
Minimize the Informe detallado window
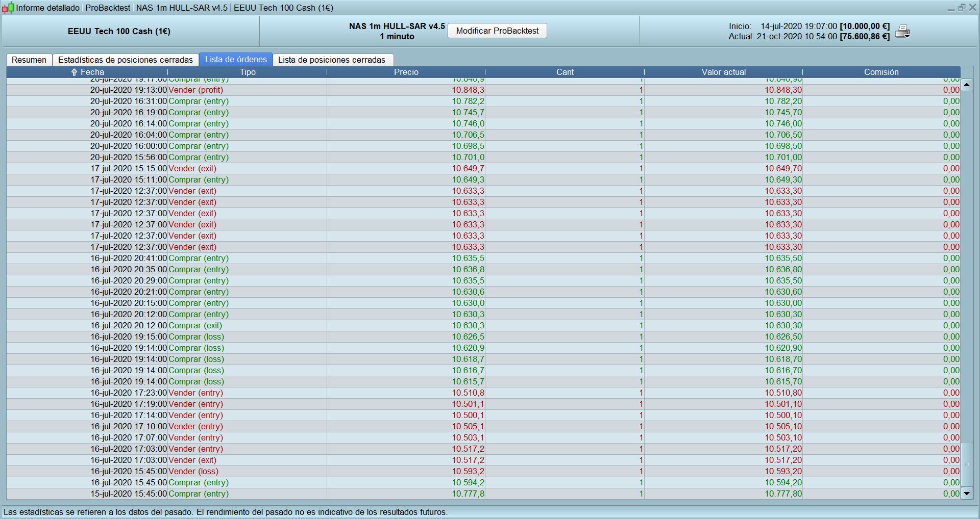[x=951, y=8]
